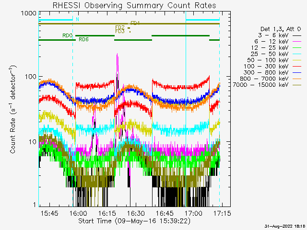Screen dimensions: 307x230
Task: Click the '7000 - 15000 keV' legend label
Action: (x=260, y=85)
